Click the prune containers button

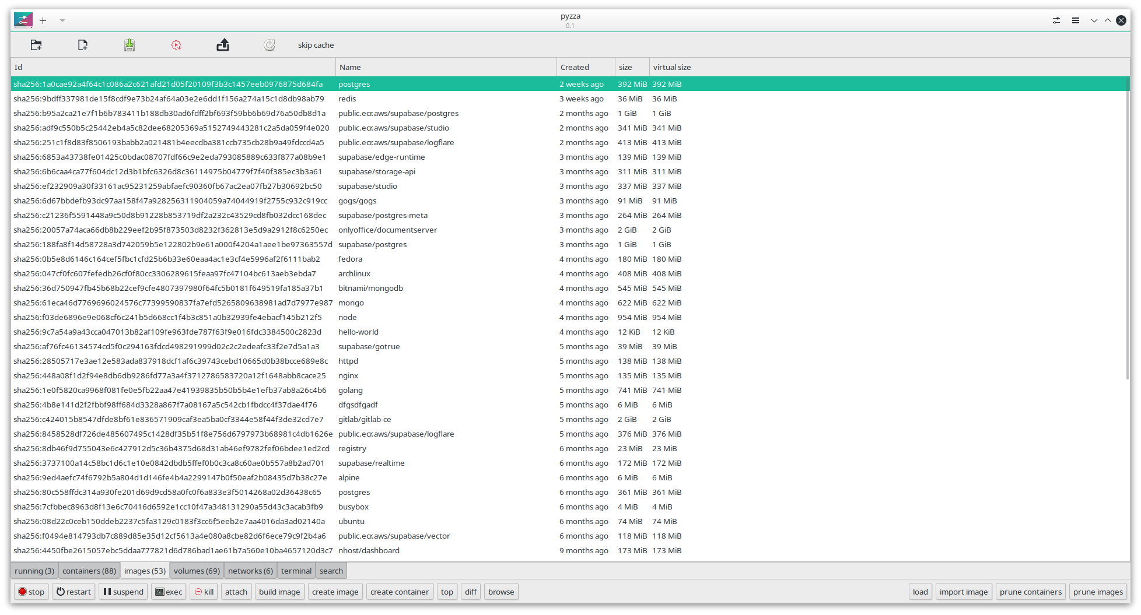[x=1031, y=592]
